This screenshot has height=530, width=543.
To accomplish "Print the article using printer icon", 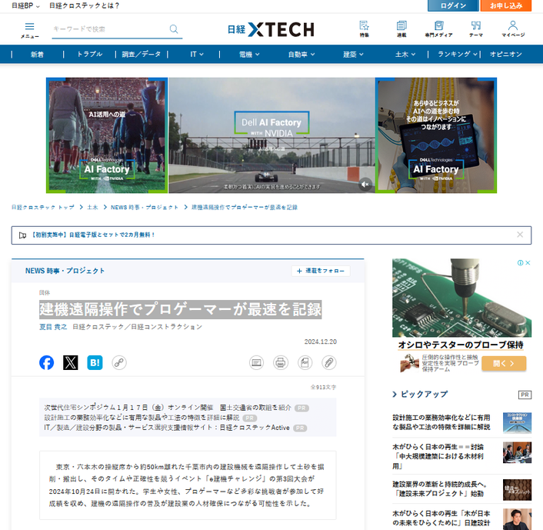I will click(x=280, y=362).
